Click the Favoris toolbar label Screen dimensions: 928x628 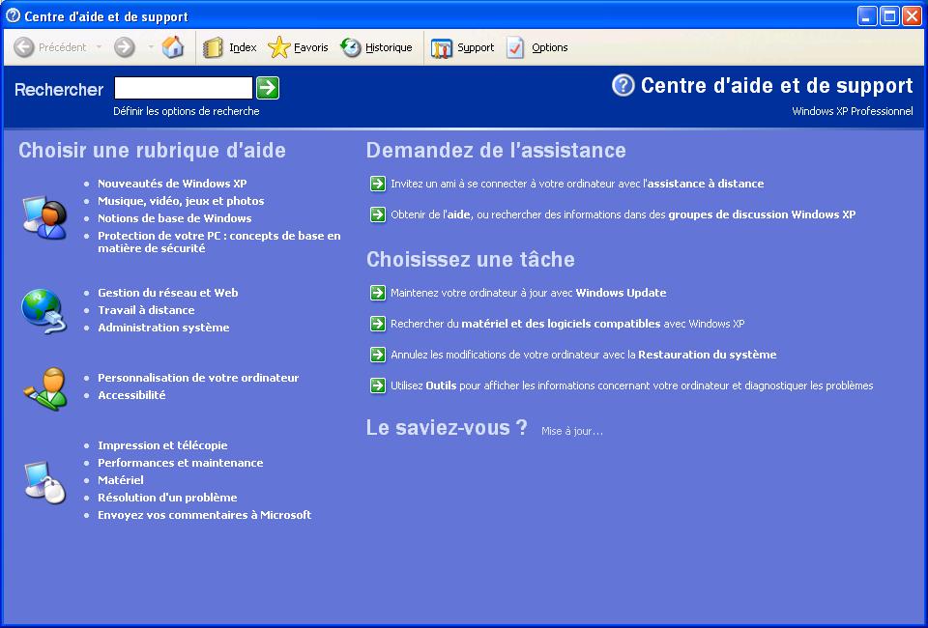[x=310, y=47]
